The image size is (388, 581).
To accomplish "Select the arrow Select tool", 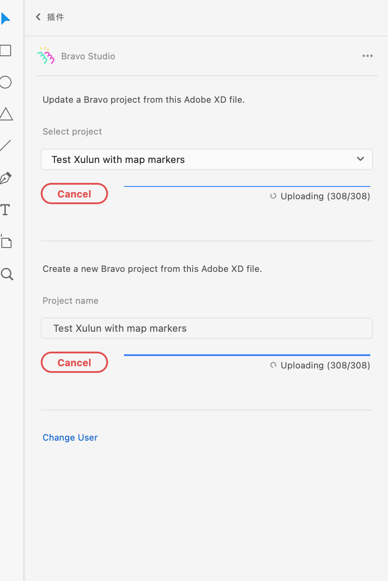I will 5,19.
